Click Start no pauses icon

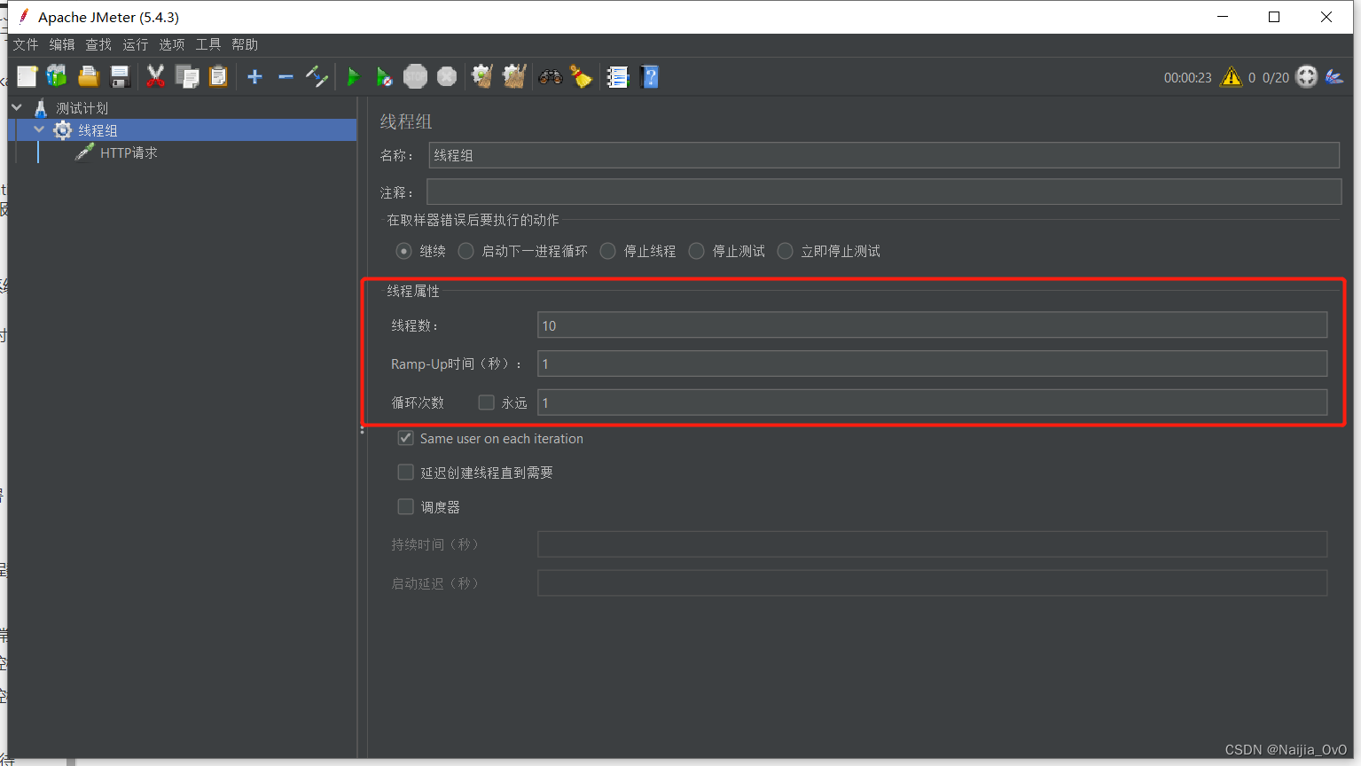[x=384, y=77]
